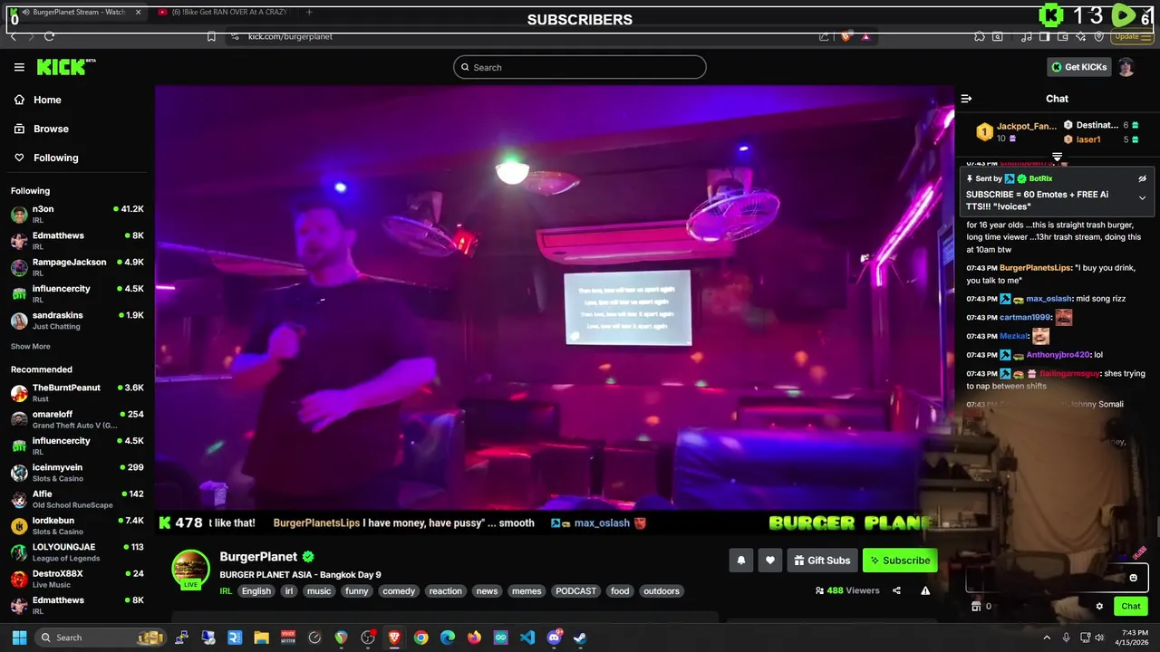Select the comedy tag
1160x652 pixels.
tap(399, 591)
